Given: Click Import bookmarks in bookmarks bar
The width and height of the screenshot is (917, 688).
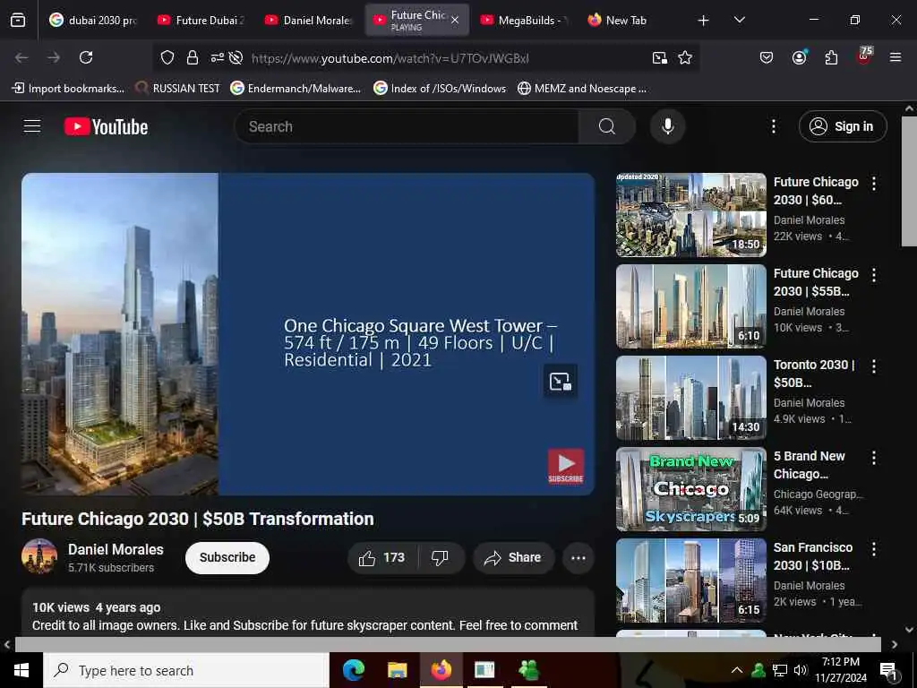Looking at the screenshot, I should [68, 89].
